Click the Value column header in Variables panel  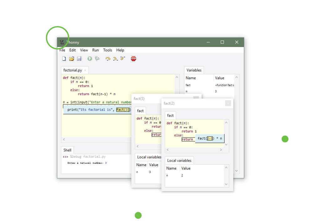pyautogui.click(x=224, y=78)
